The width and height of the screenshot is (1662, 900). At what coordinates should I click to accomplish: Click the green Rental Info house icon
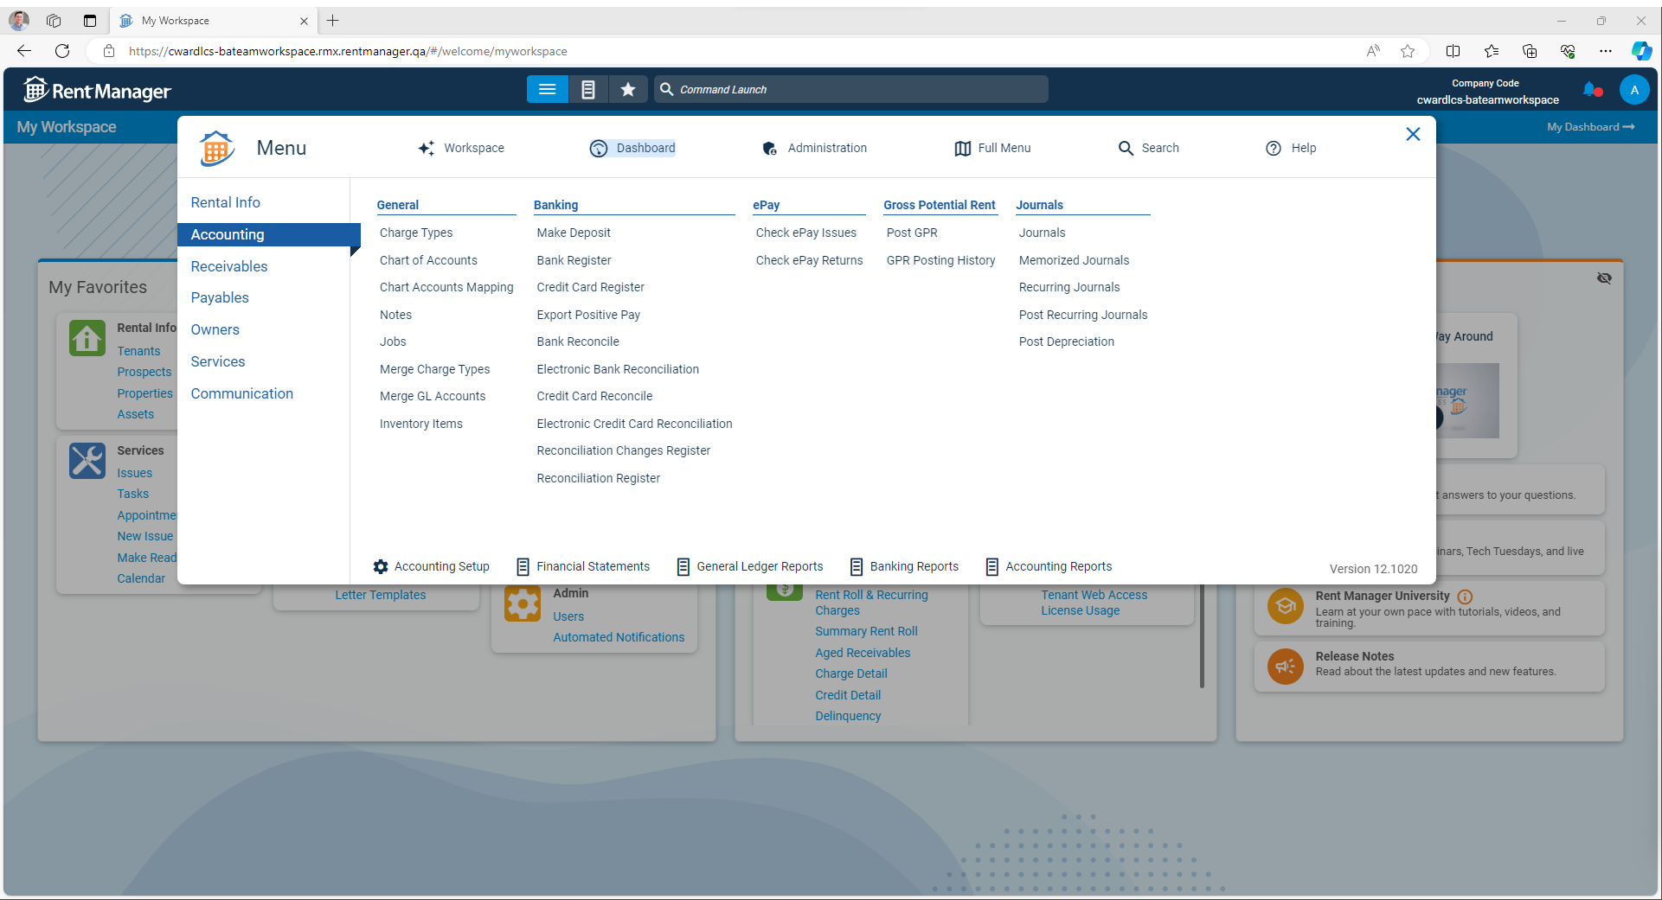pyautogui.click(x=87, y=338)
